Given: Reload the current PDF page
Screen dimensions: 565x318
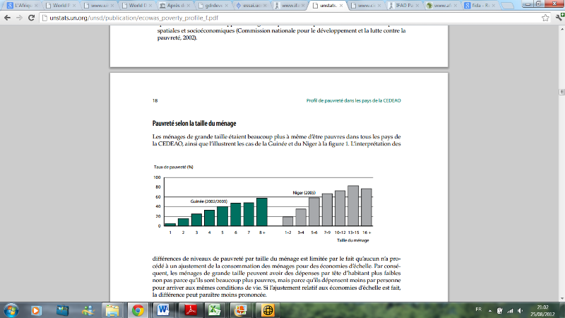Looking at the screenshot, I should [31, 18].
